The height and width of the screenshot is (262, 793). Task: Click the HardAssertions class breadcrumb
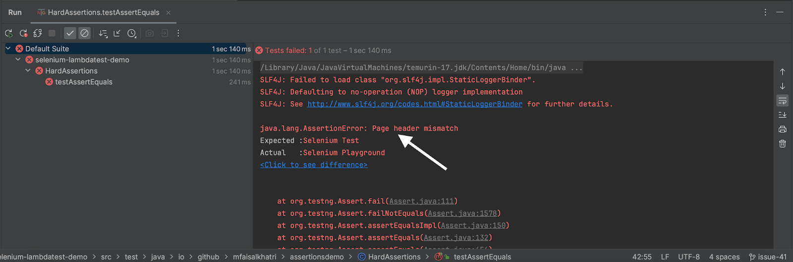pyautogui.click(x=389, y=257)
